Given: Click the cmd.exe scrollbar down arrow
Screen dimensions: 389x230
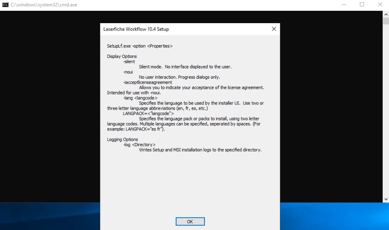Looking at the screenshot, I should click(x=386, y=199).
